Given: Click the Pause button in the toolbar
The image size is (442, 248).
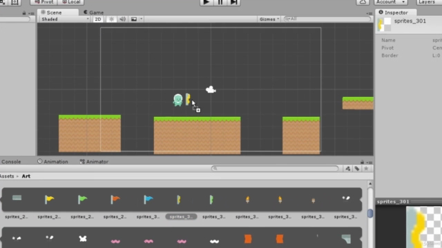Looking at the screenshot, I should pos(220,2).
